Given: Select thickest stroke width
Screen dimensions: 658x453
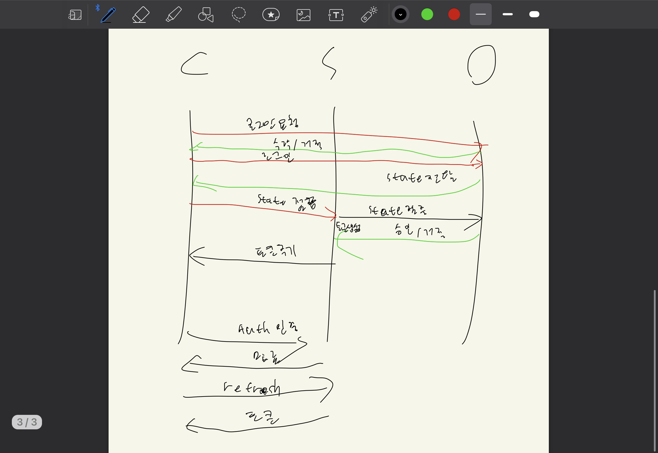Looking at the screenshot, I should 534,14.
